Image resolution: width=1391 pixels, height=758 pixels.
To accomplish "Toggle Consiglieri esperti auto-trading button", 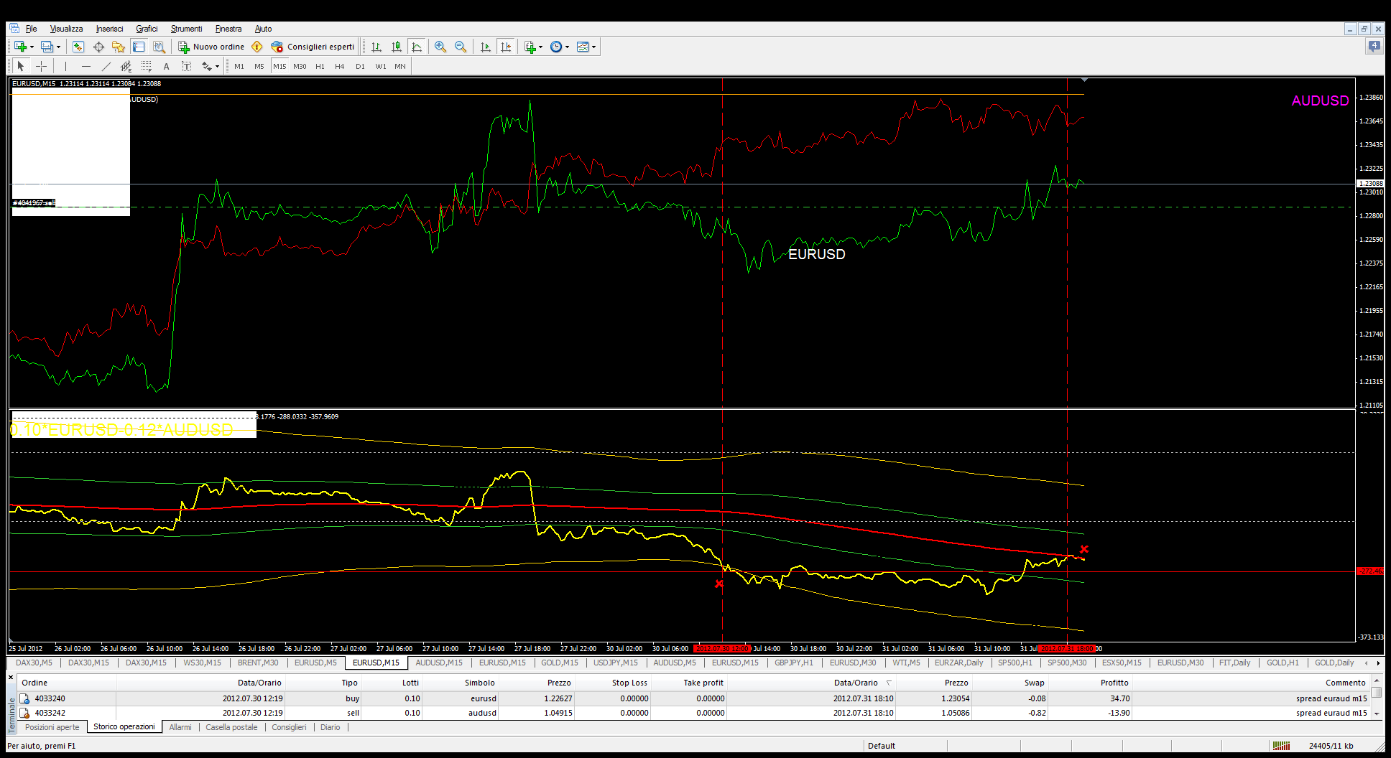I will 313,47.
